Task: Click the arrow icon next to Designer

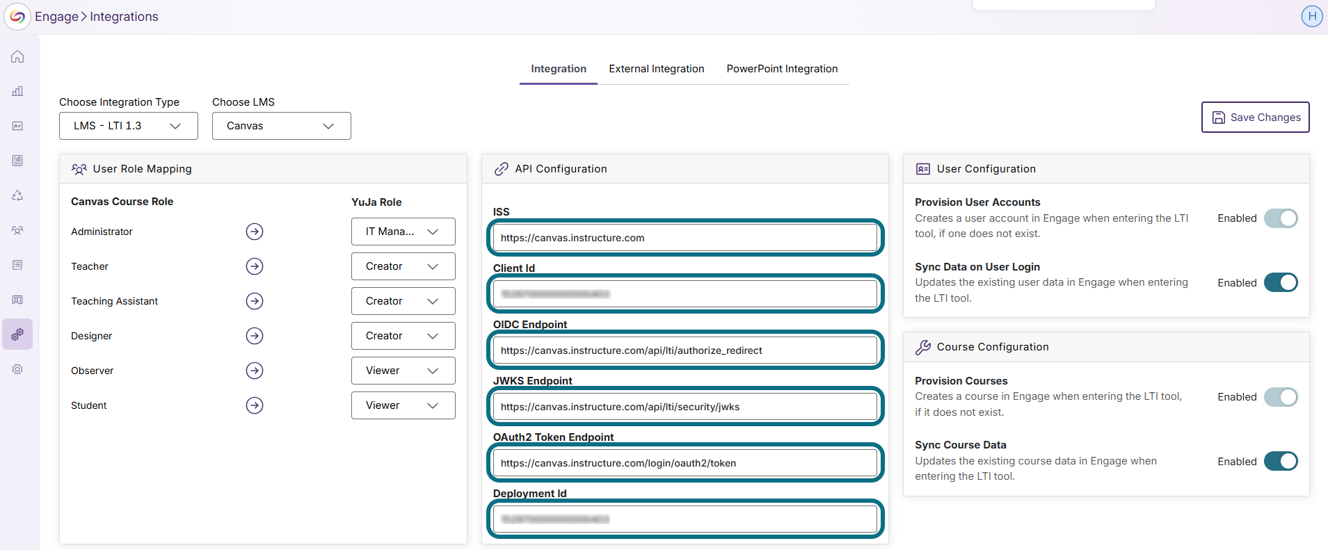Action: tap(255, 336)
